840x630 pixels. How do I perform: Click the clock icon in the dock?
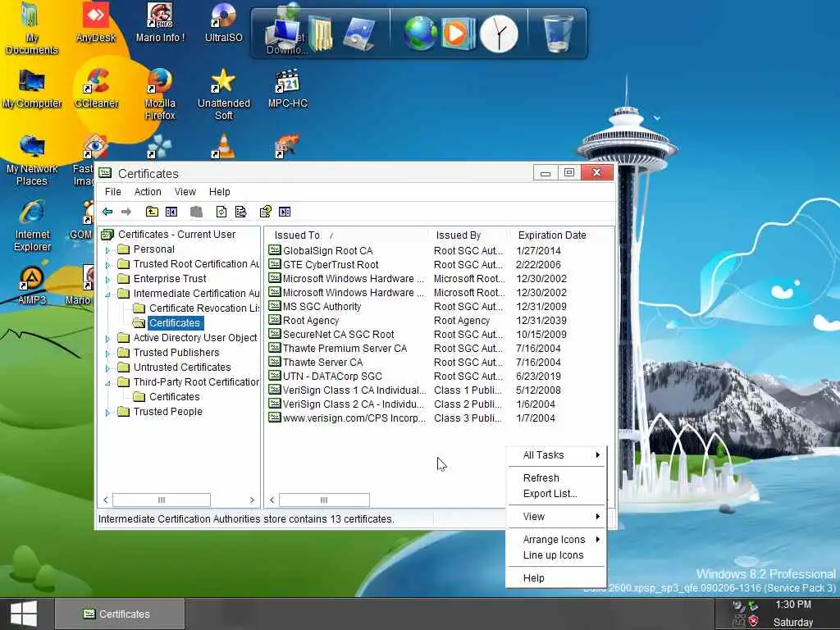point(499,33)
